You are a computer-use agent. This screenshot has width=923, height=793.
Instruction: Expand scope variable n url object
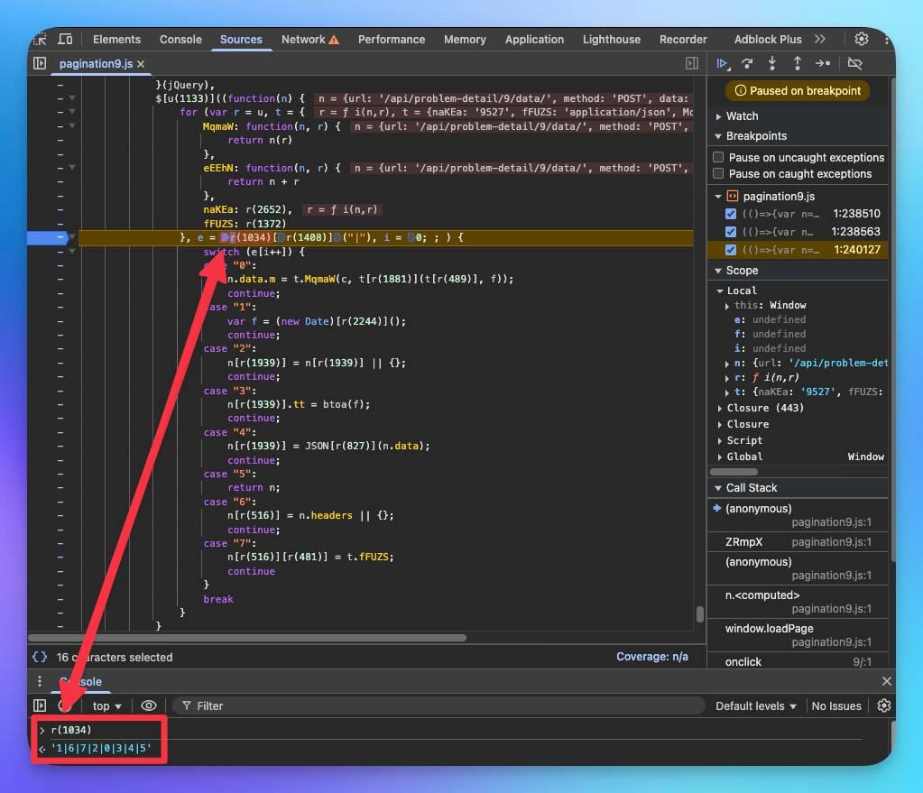[x=727, y=364]
